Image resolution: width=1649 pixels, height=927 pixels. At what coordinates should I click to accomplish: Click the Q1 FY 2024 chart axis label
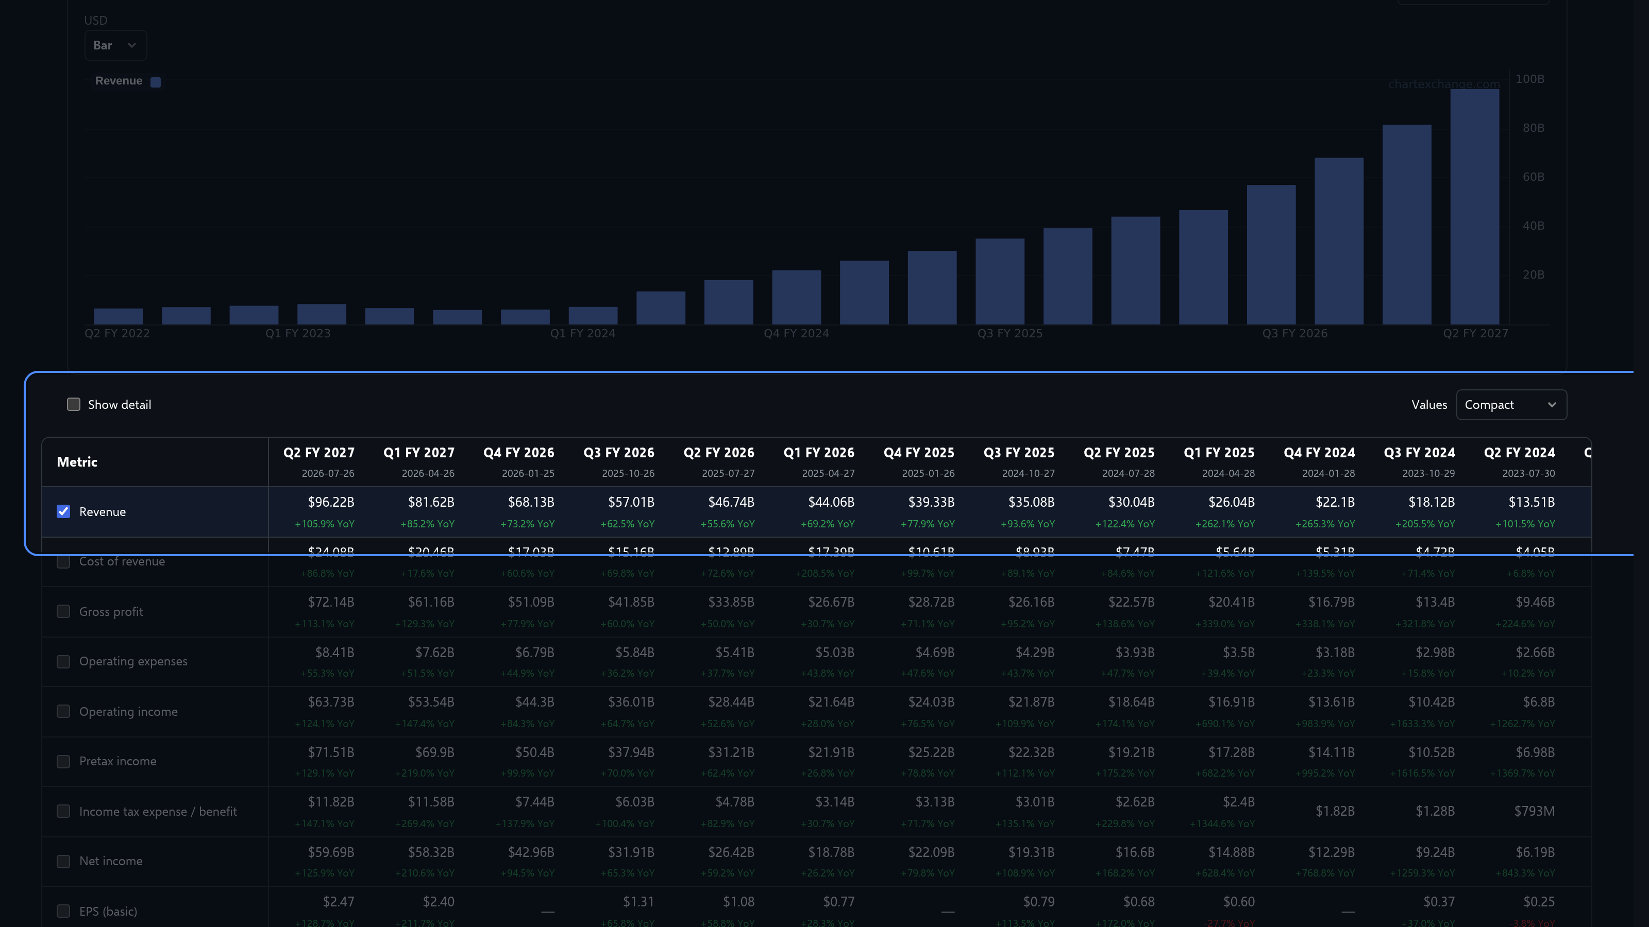pos(582,333)
